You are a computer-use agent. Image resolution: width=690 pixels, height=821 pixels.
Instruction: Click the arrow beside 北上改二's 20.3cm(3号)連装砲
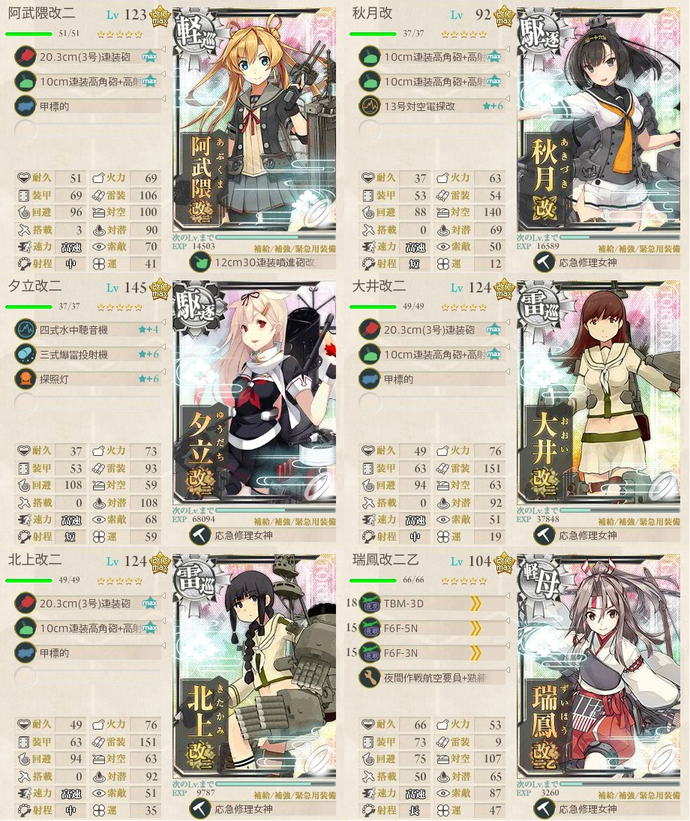163,596
